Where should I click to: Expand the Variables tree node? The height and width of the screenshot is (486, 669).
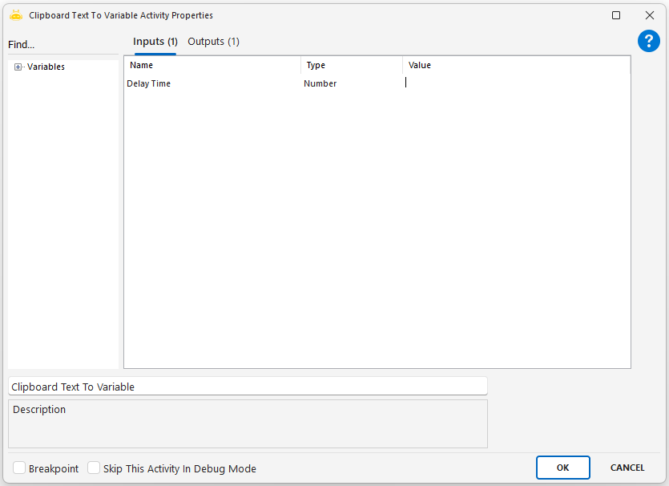pyautogui.click(x=18, y=67)
